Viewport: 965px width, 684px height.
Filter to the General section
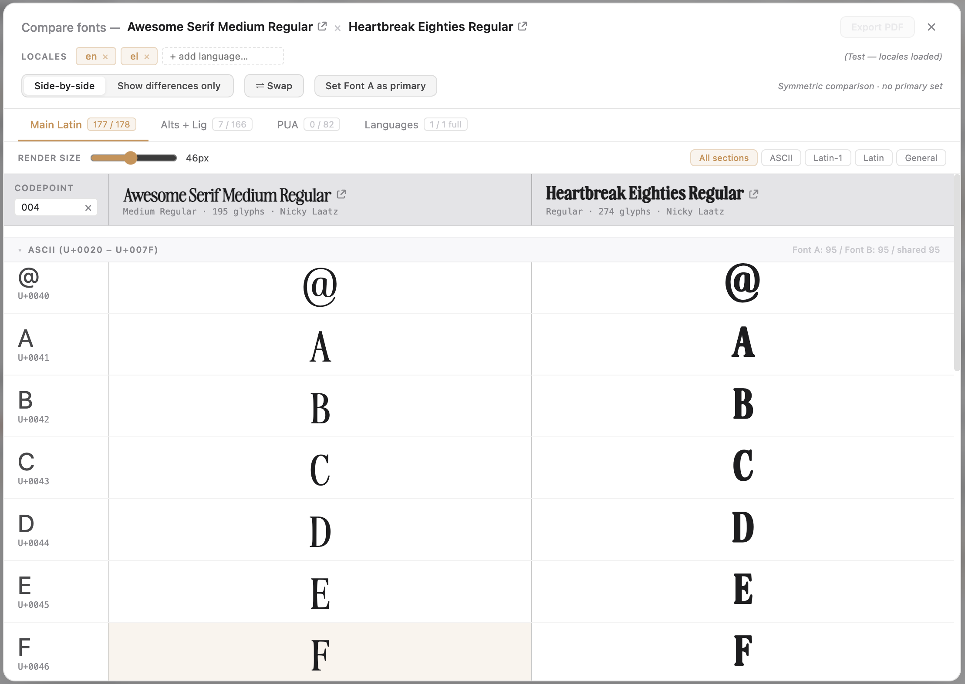point(921,158)
